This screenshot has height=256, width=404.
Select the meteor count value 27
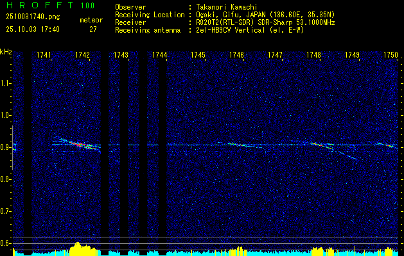pyautogui.click(x=93, y=29)
